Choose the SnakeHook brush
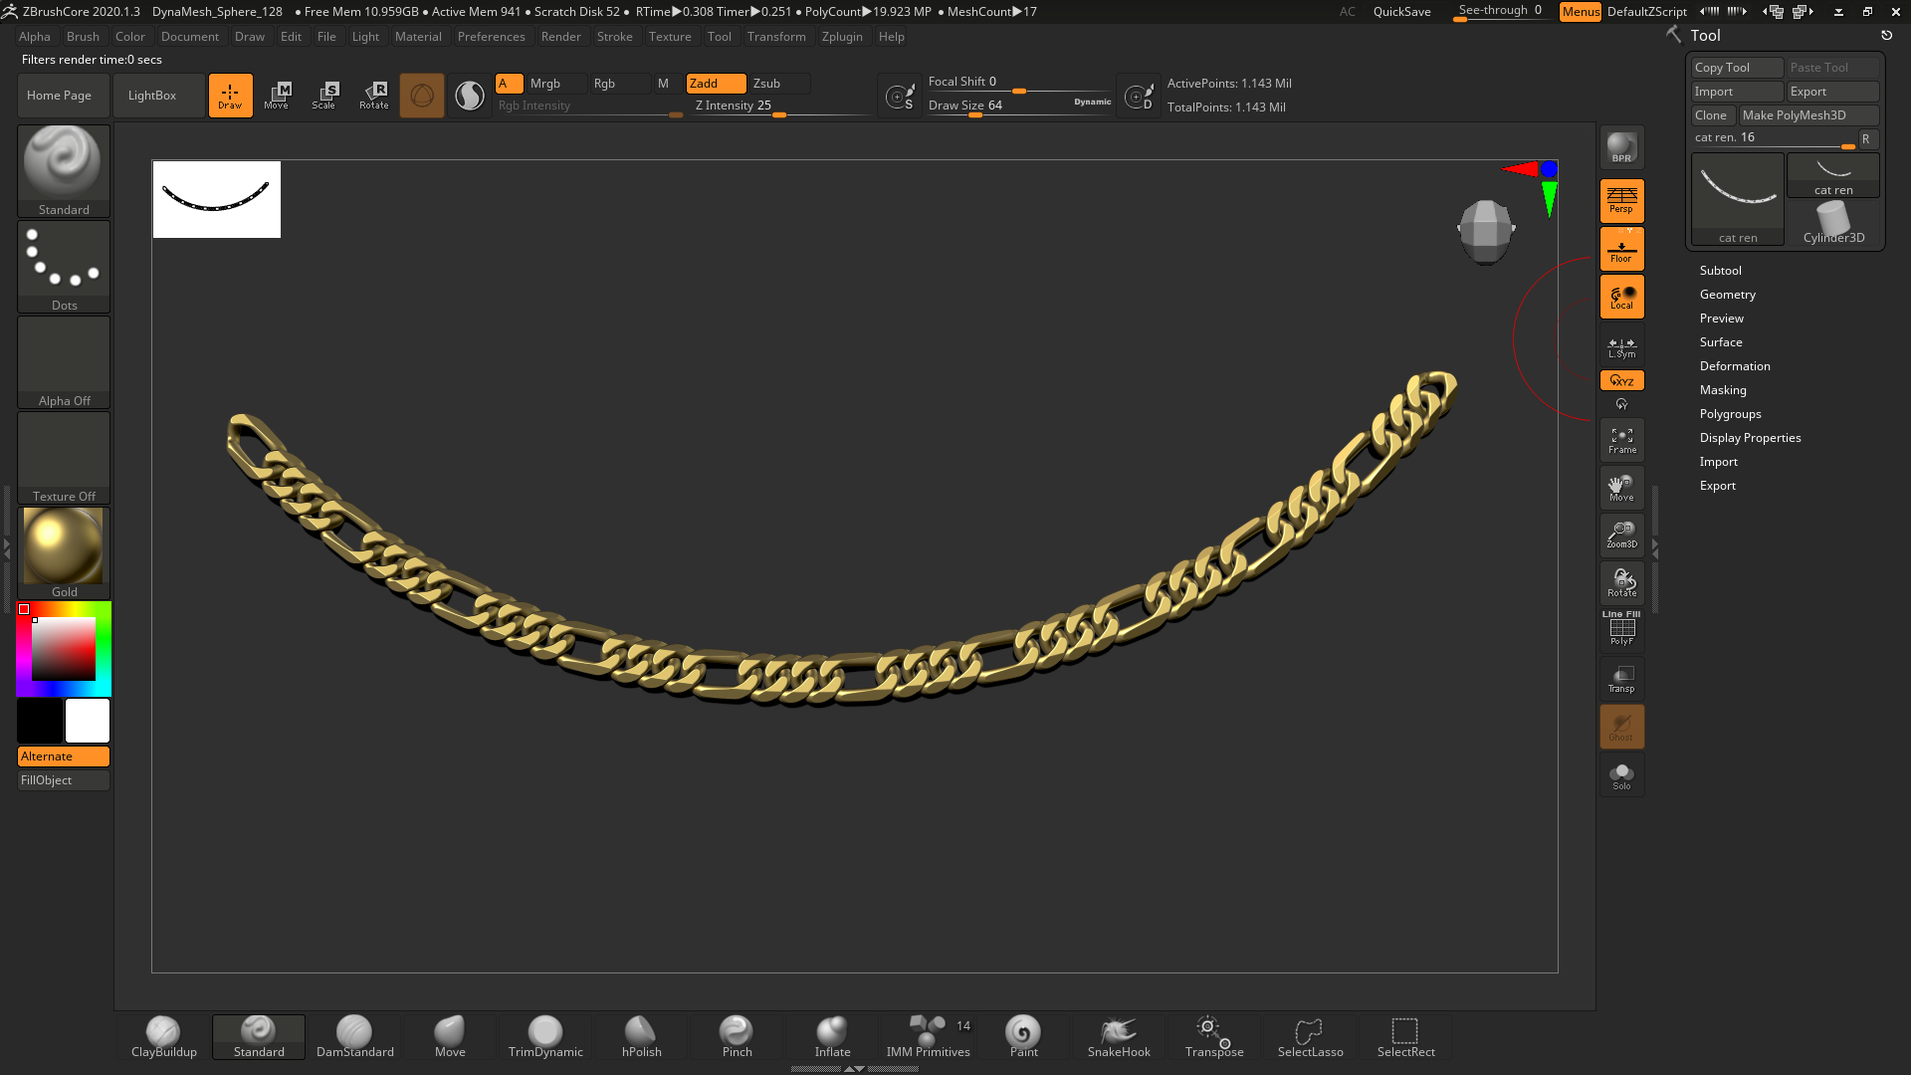The height and width of the screenshot is (1075, 1911). pyautogui.click(x=1119, y=1037)
